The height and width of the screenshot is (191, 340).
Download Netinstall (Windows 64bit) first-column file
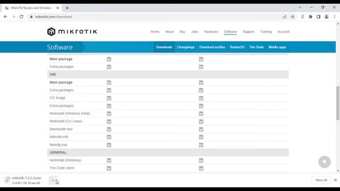click(x=109, y=114)
